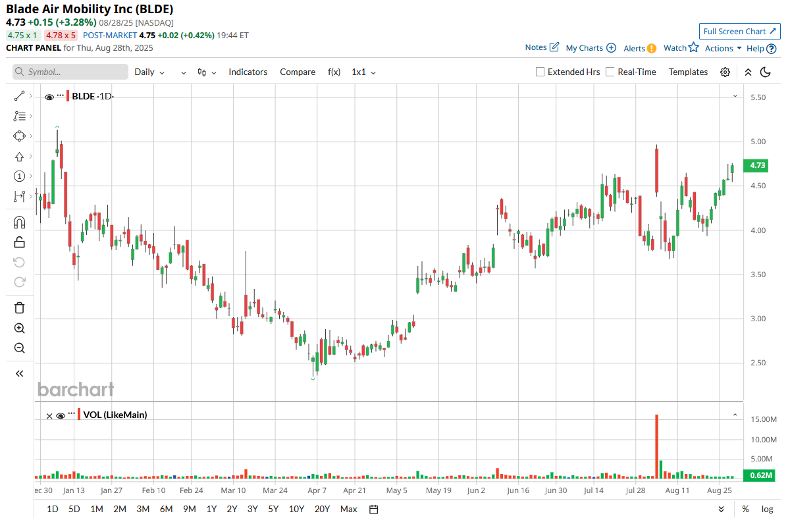The height and width of the screenshot is (524, 790).
Task: Select the trend line drawing tool
Action: [x=19, y=96]
